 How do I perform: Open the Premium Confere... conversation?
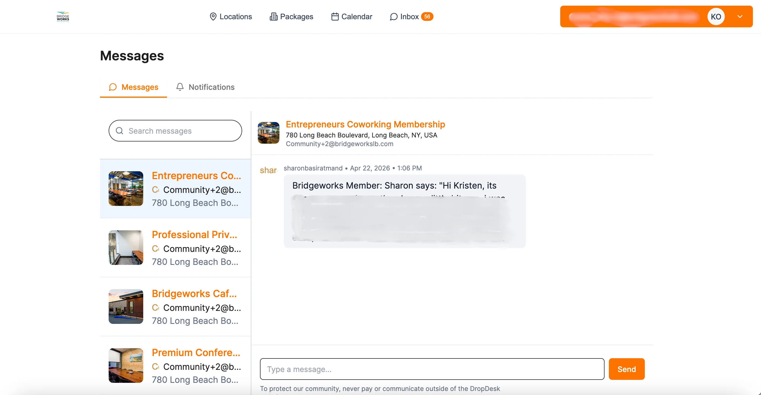(175, 366)
